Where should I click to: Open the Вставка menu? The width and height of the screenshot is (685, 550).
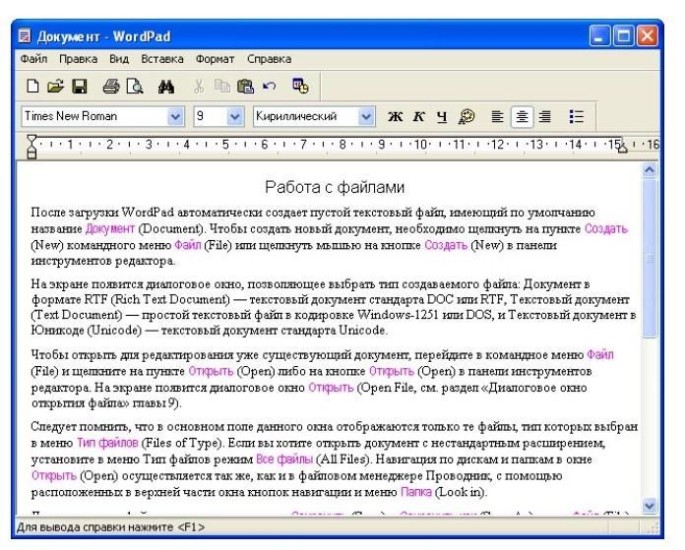point(162,59)
